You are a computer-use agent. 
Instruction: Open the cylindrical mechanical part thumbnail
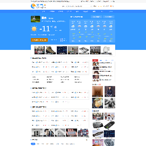click(98, 134)
